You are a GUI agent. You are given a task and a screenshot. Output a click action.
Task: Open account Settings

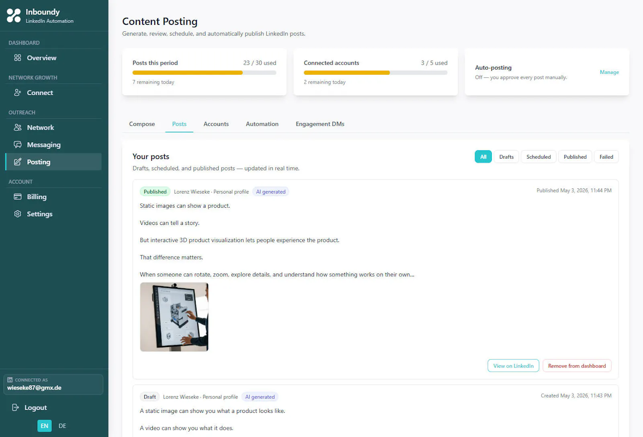(x=53, y=214)
